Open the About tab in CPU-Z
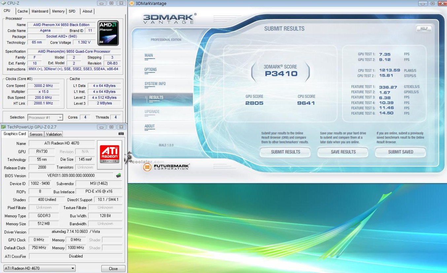 point(87,11)
